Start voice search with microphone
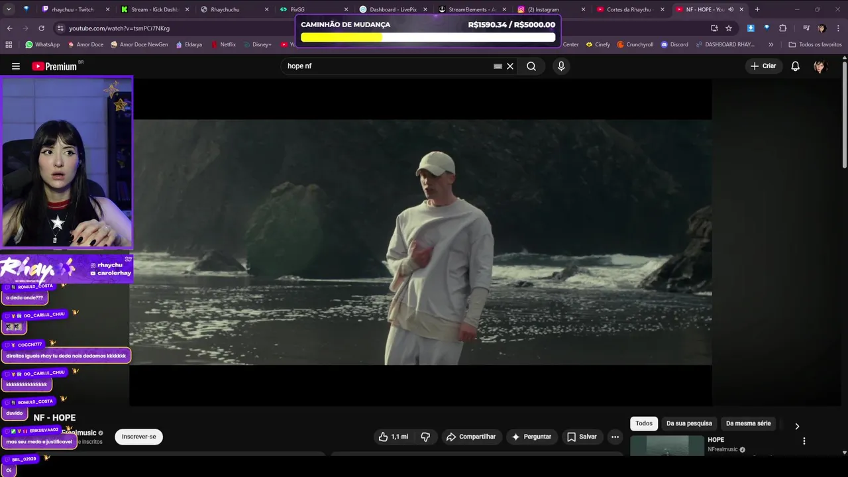848x477 pixels. click(561, 66)
